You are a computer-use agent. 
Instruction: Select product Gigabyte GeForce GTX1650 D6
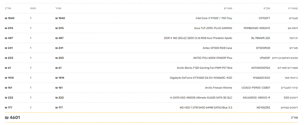201,78
